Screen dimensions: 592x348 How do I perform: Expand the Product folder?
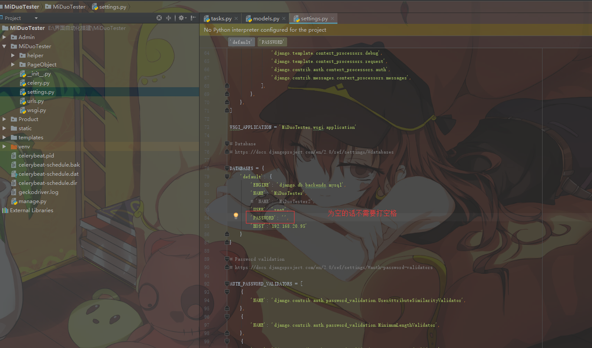(4, 119)
